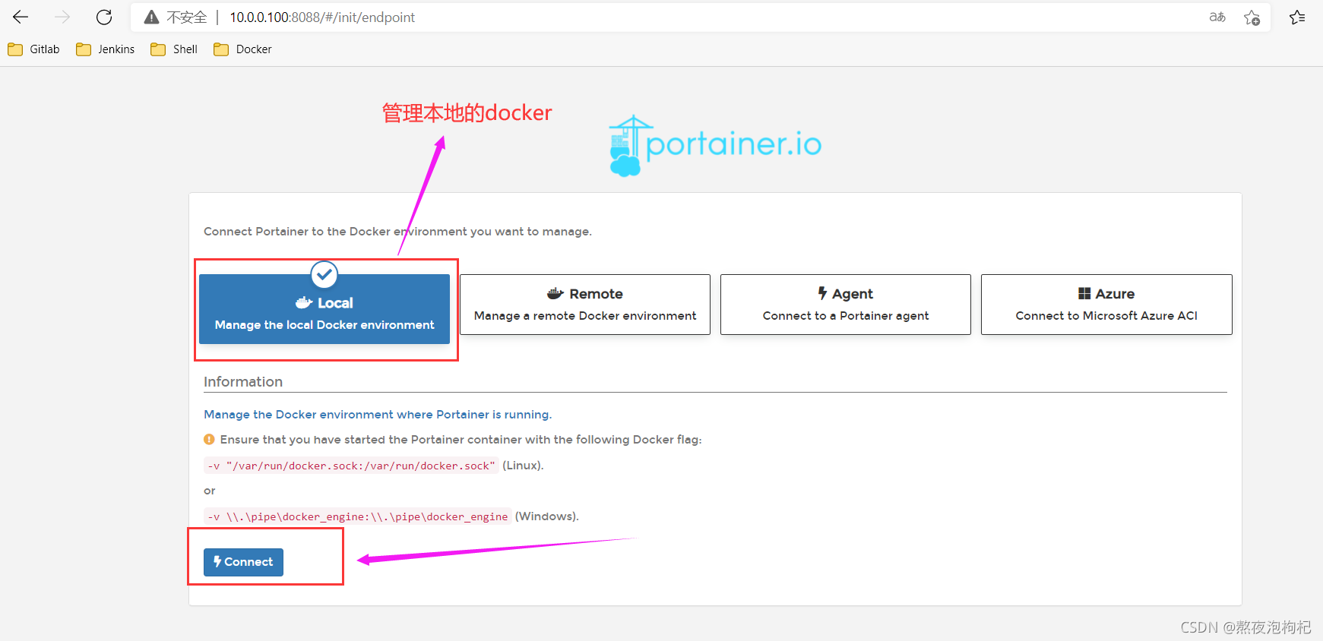Open the favorites list icon
This screenshot has height=641, width=1323.
tap(1297, 17)
